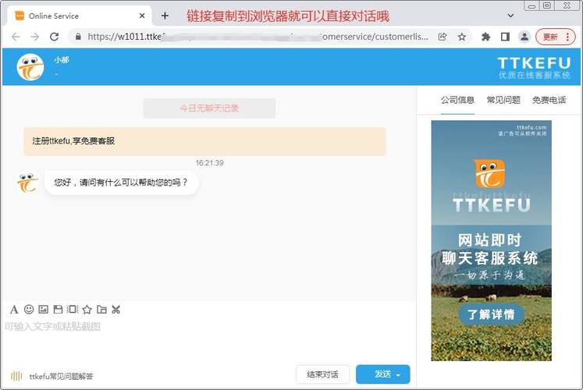583x390 pixels.
Task: Click 了解详情 on the TTKEFU ad
Action: [491, 315]
